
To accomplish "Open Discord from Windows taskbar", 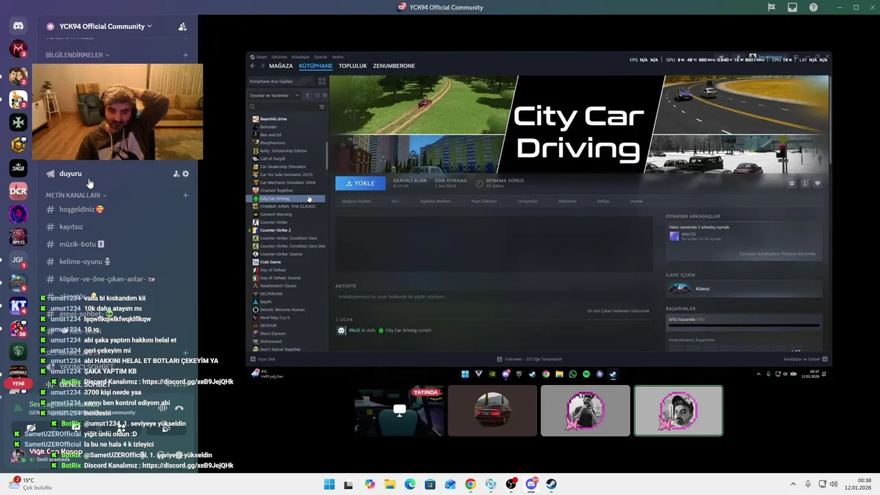I will pos(531,484).
